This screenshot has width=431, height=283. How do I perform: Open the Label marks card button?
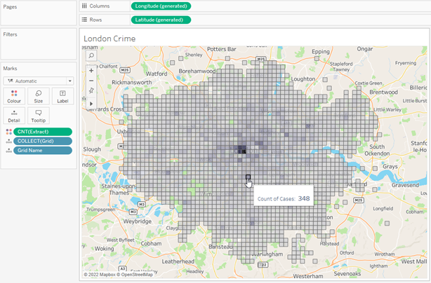click(x=62, y=96)
